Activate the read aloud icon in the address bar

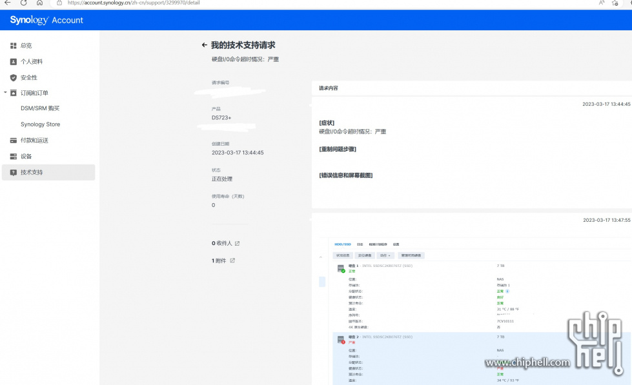[602, 3]
